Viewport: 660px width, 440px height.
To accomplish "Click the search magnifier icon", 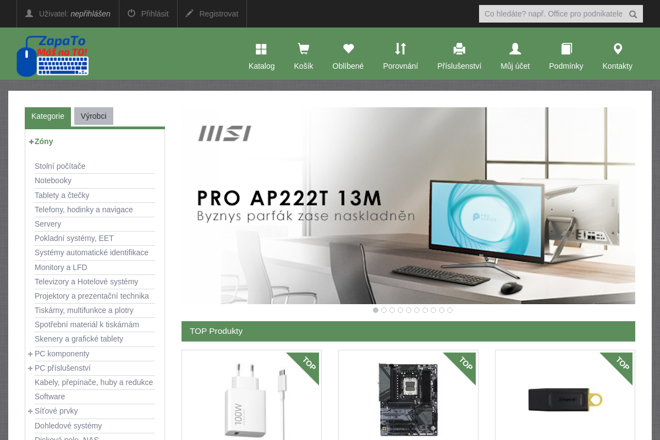I will [x=633, y=14].
